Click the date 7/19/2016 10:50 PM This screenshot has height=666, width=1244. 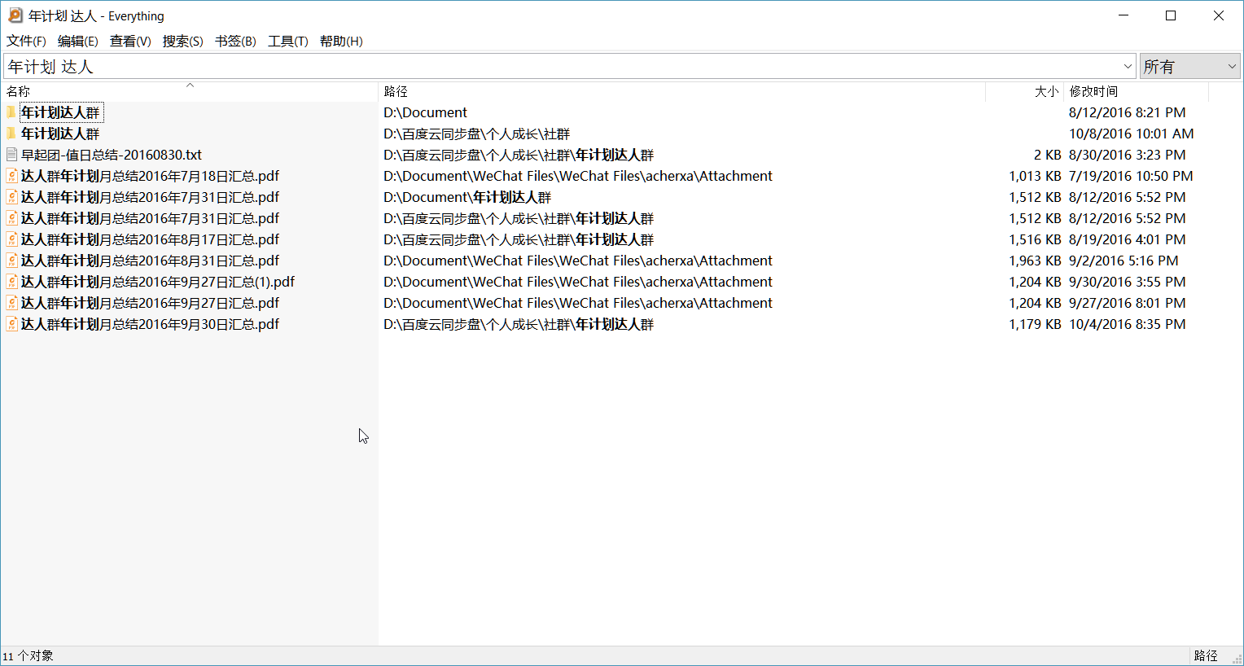1131,176
